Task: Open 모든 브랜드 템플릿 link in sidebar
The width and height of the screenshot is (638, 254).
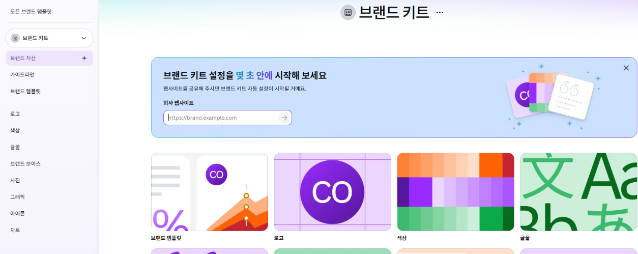Action: click(x=31, y=11)
